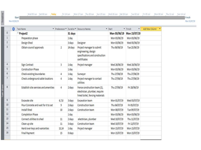Select the Timeline vertical label tab
The image size is (201, 150).
tap(3, 18)
